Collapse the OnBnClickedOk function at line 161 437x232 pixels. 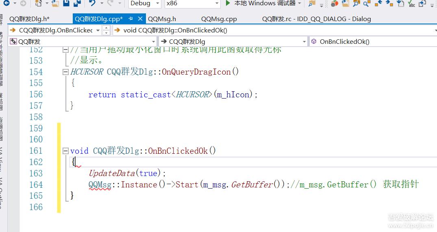pos(65,151)
